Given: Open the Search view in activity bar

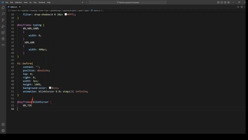Looking at the screenshot, I should click(x=3, y=14).
